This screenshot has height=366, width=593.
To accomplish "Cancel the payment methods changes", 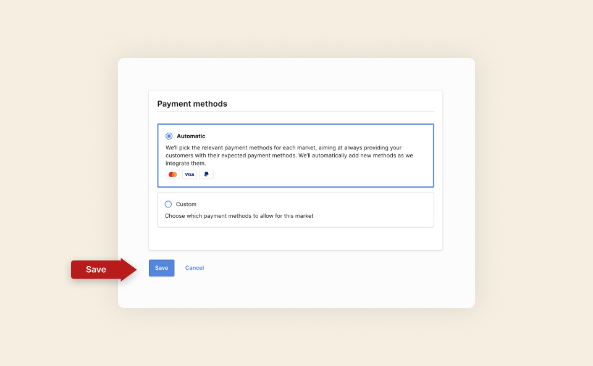I will pyautogui.click(x=195, y=268).
